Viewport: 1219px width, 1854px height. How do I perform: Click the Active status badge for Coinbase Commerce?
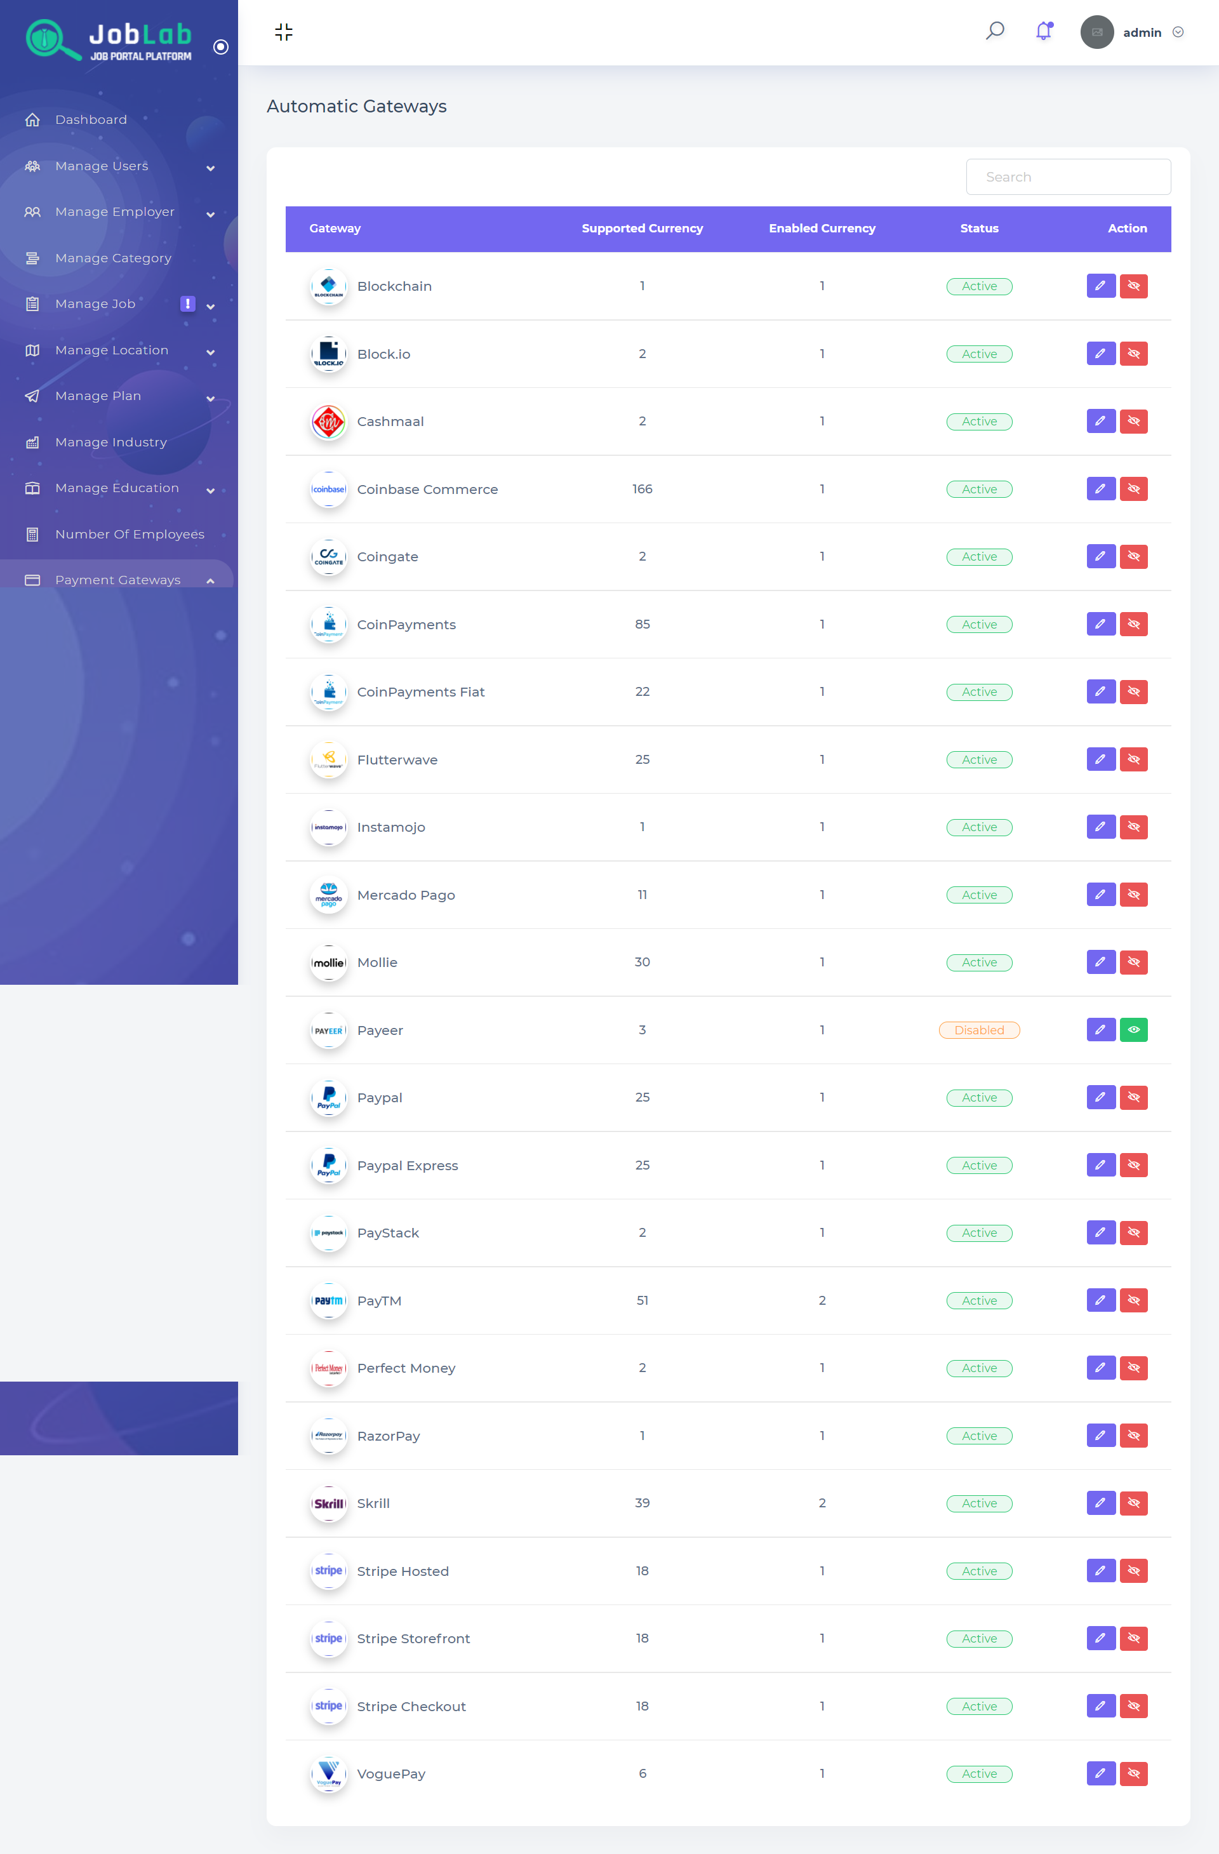click(x=979, y=488)
